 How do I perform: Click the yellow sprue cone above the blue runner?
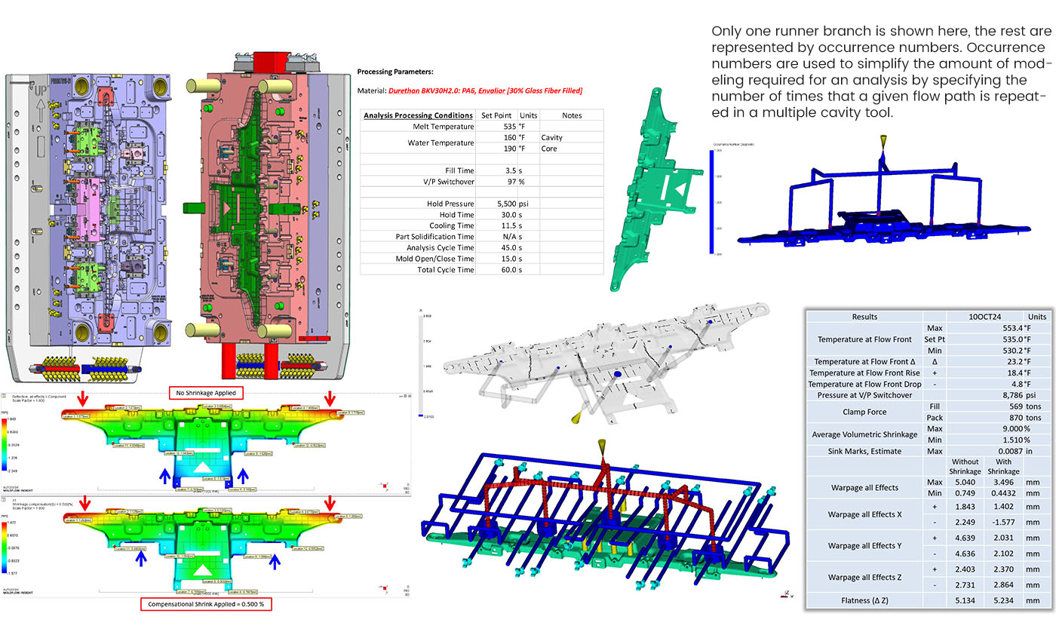point(883,142)
